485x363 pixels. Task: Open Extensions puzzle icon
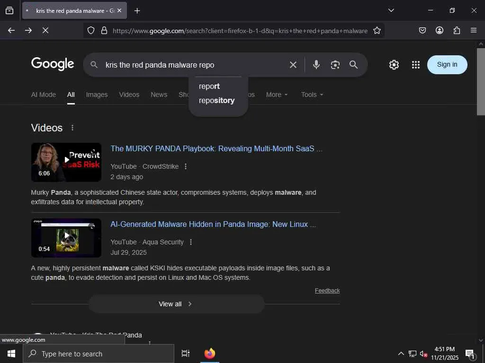(457, 30)
